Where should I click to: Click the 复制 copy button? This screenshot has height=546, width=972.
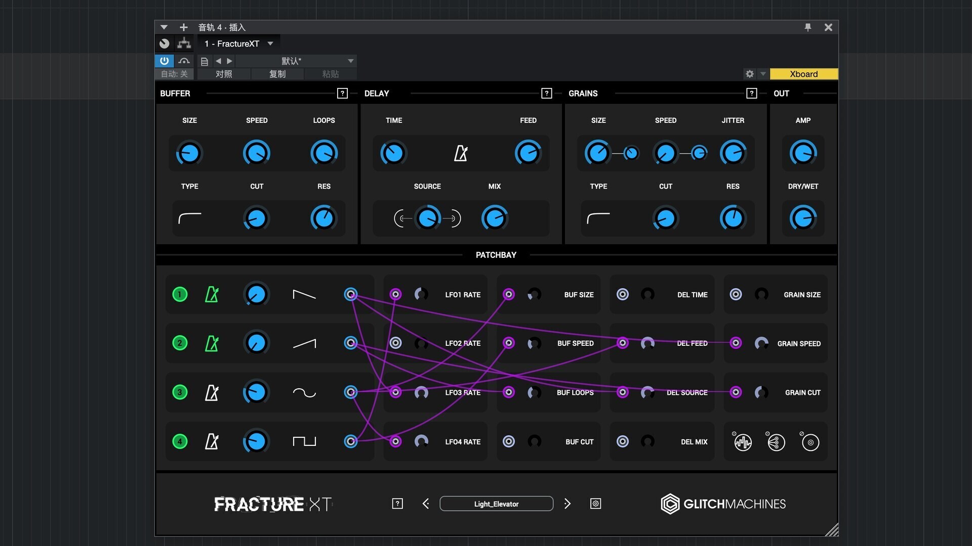[277, 74]
